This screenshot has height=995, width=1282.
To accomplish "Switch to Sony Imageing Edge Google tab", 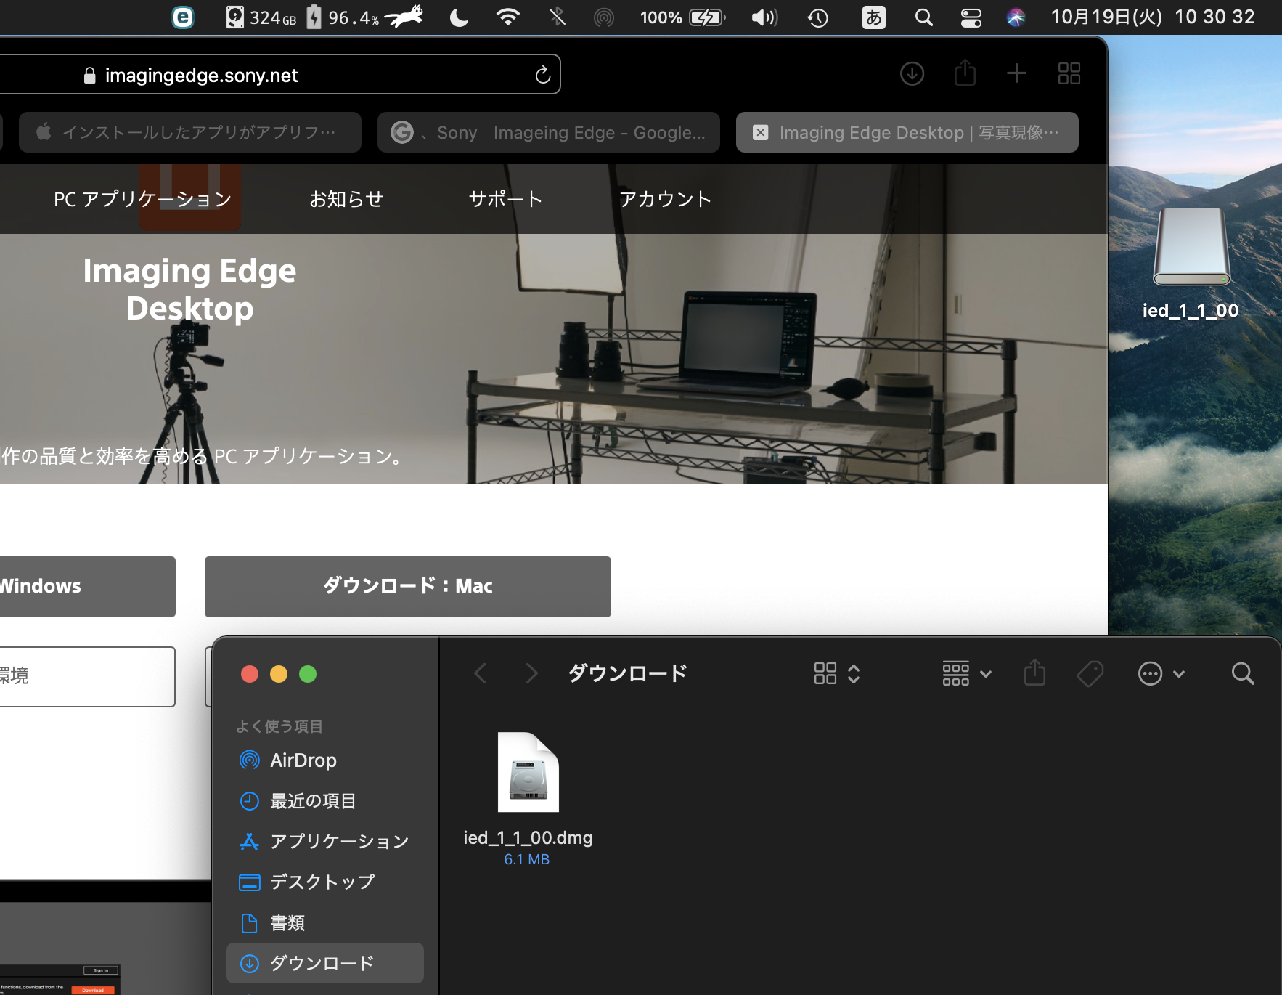I will click(x=549, y=132).
